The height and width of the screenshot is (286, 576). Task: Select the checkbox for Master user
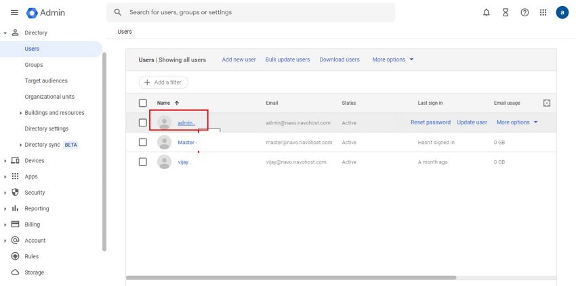142,142
